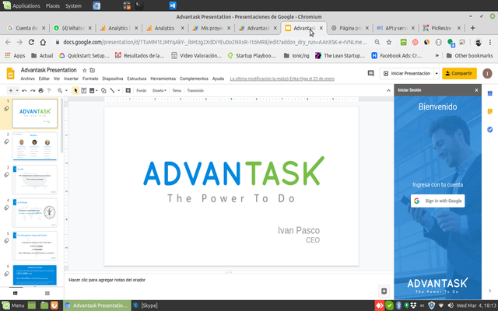Open the Diseño layout dropdown
The height and width of the screenshot is (311, 498).
(x=159, y=91)
